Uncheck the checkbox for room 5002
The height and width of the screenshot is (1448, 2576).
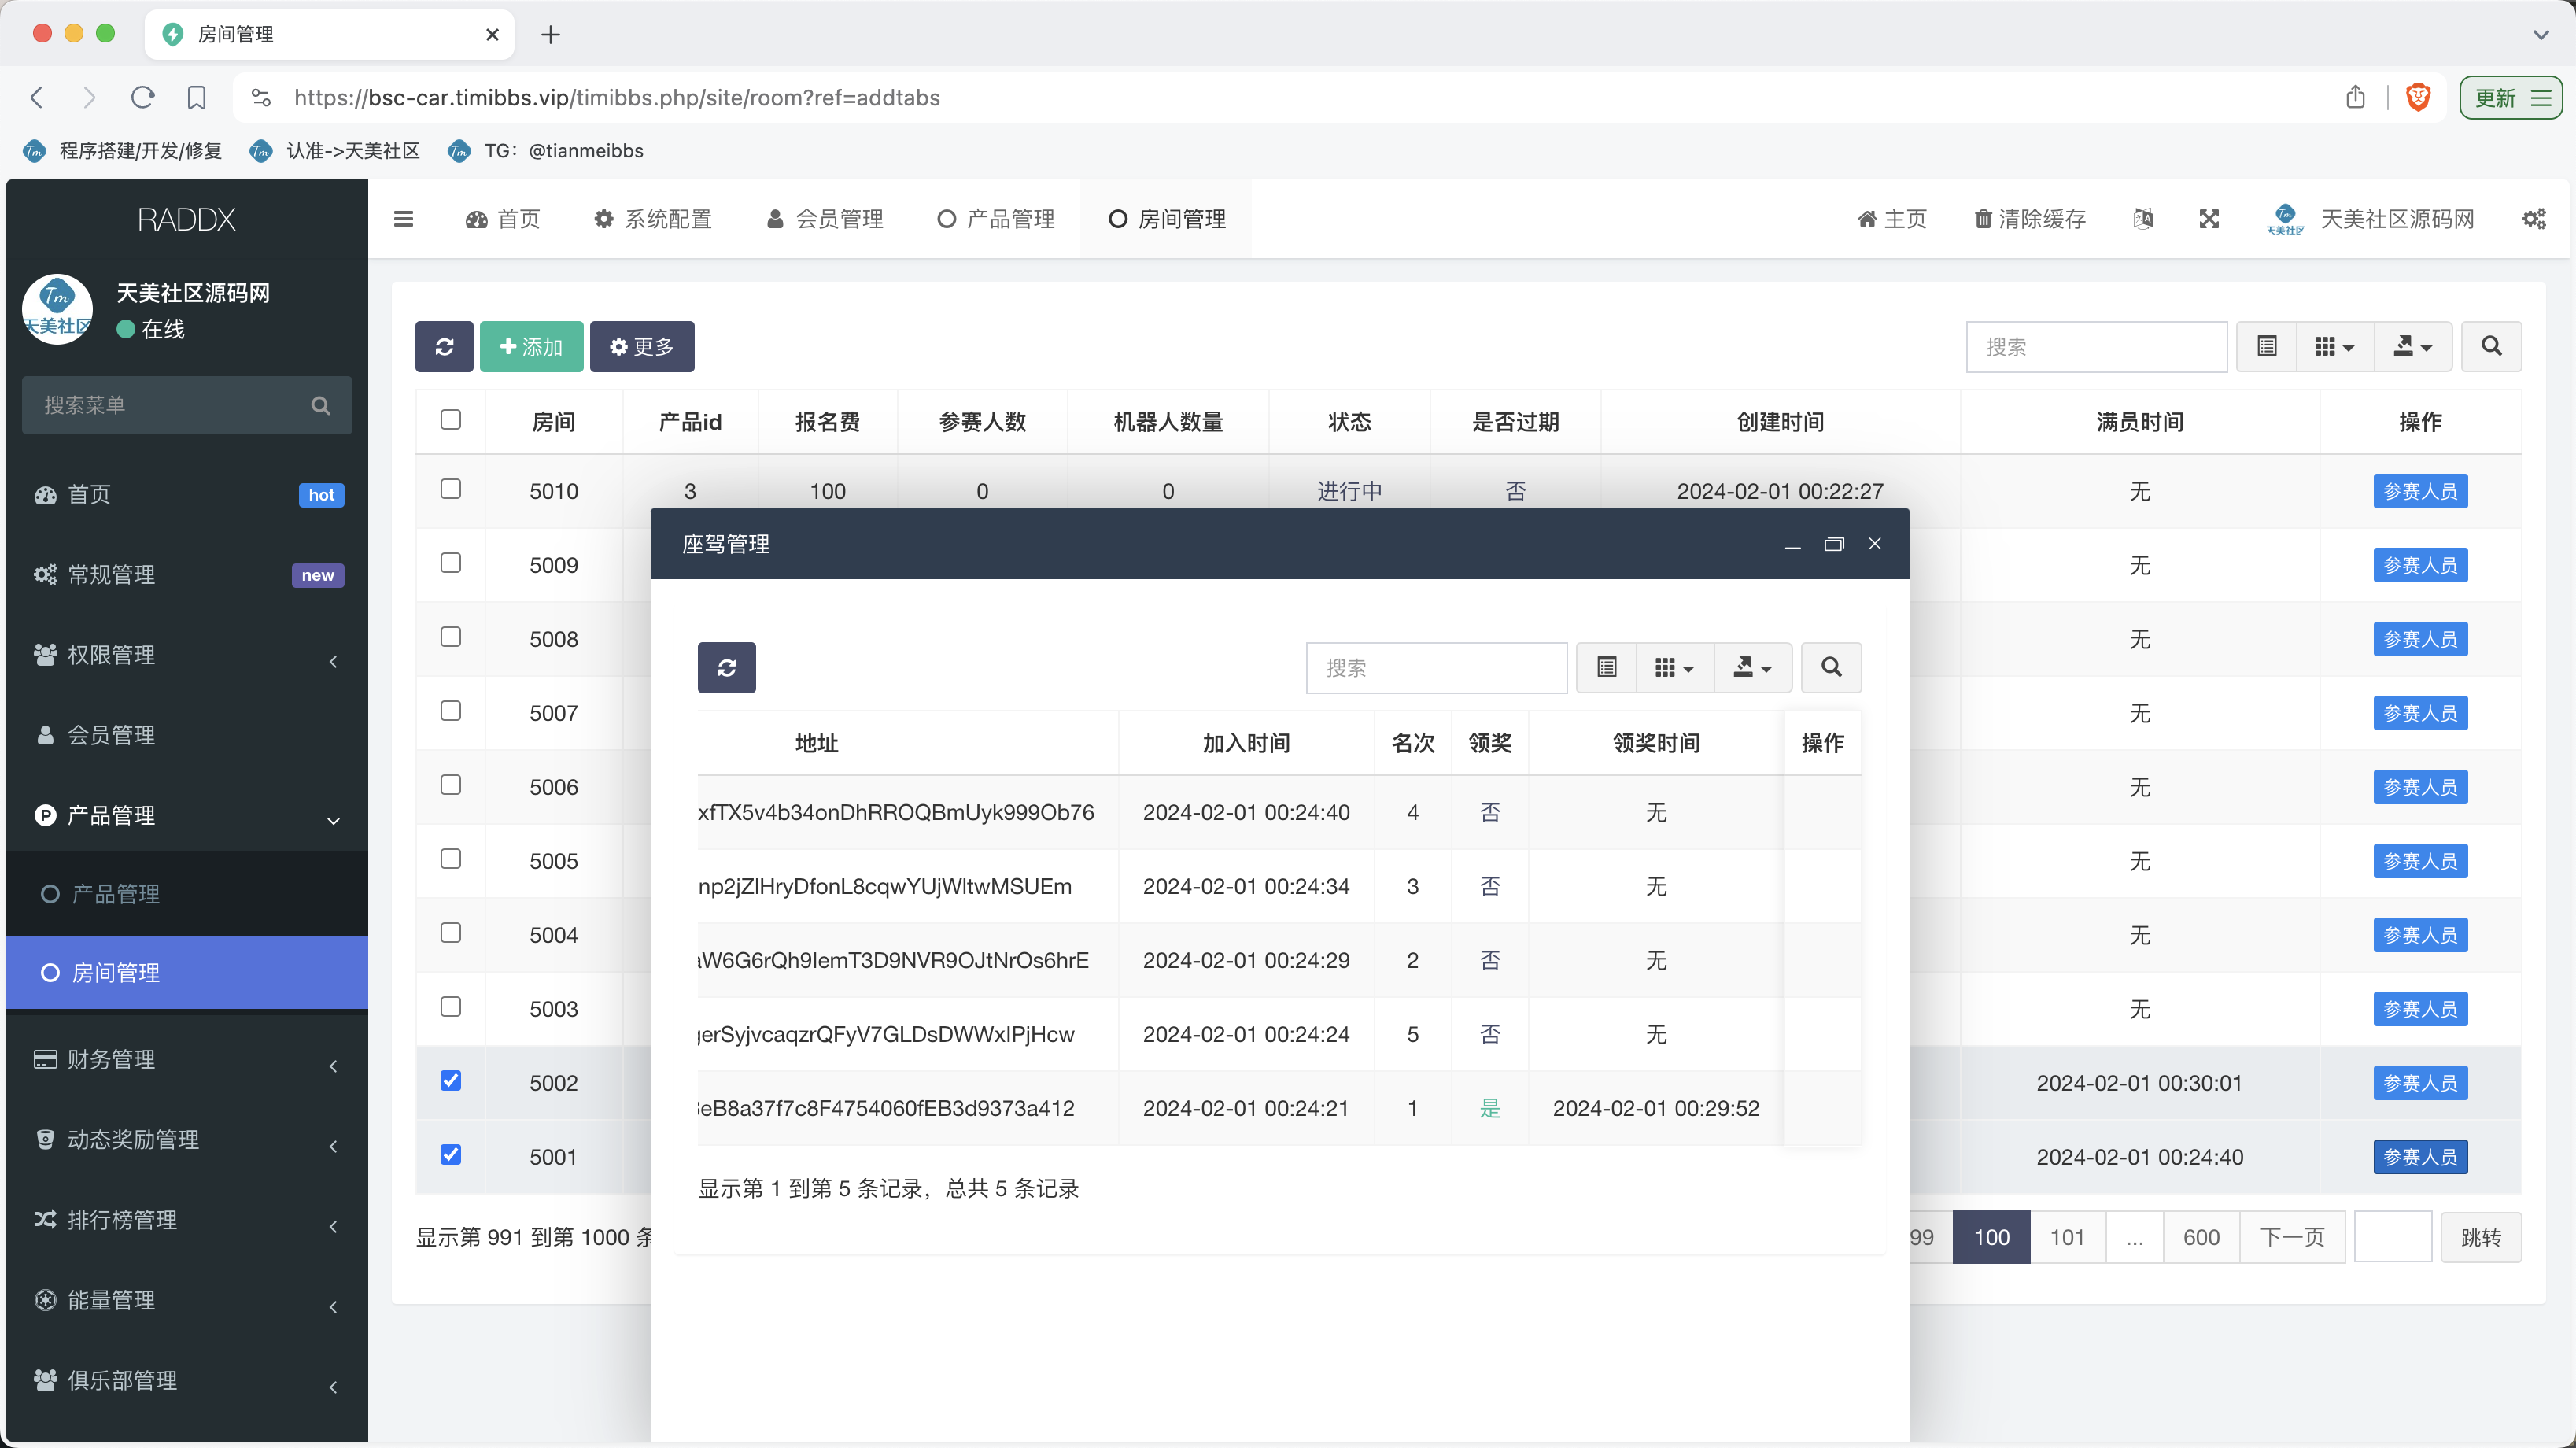451,1081
